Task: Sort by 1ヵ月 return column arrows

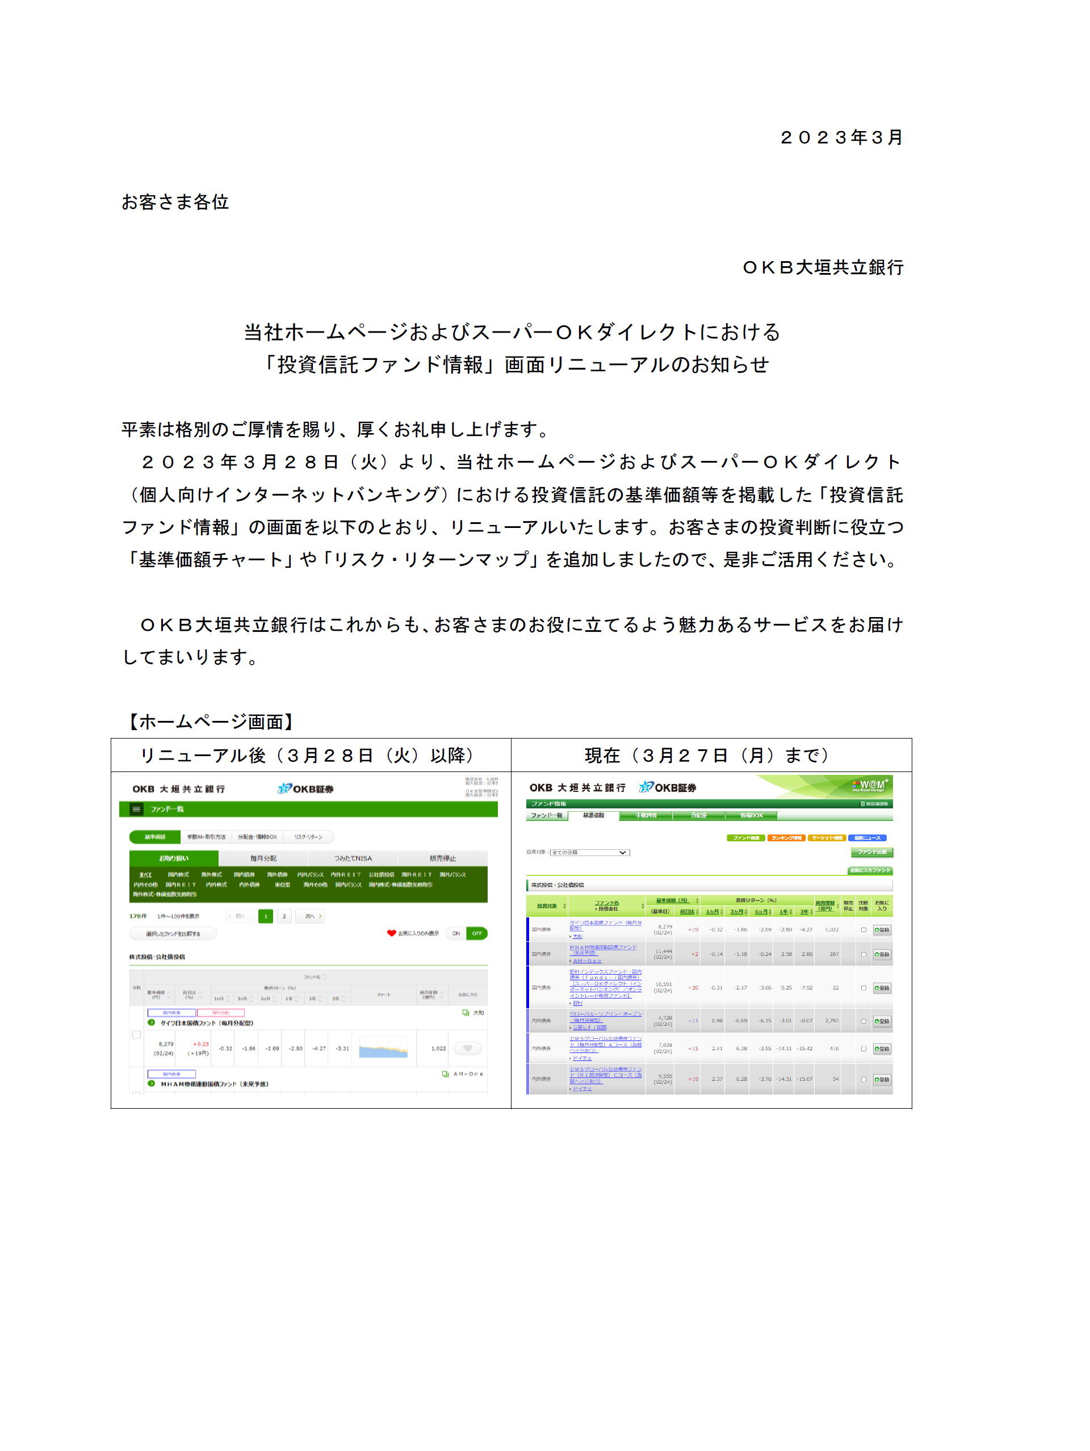Action: [x=722, y=912]
